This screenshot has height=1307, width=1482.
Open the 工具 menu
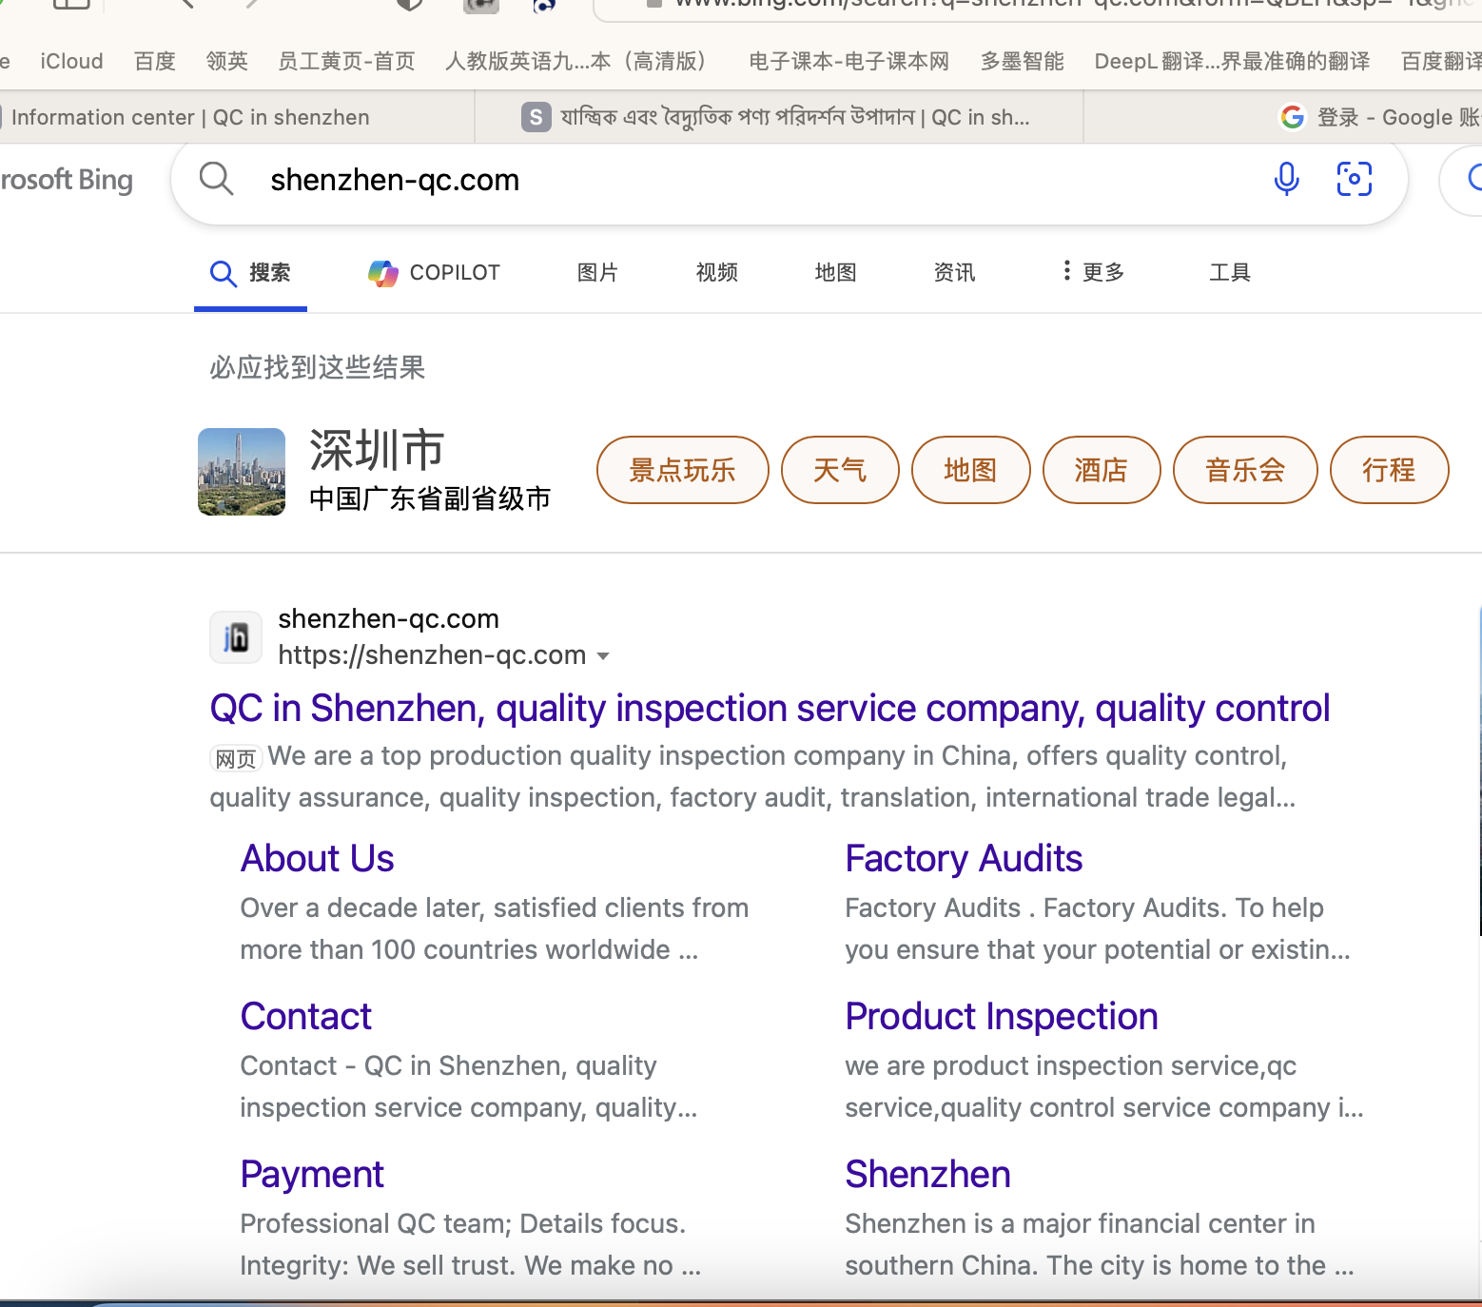click(x=1229, y=273)
